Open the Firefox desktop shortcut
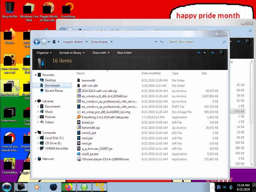Viewport: 256px width, 192px height. pyautogui.click(x=9, y=36)
